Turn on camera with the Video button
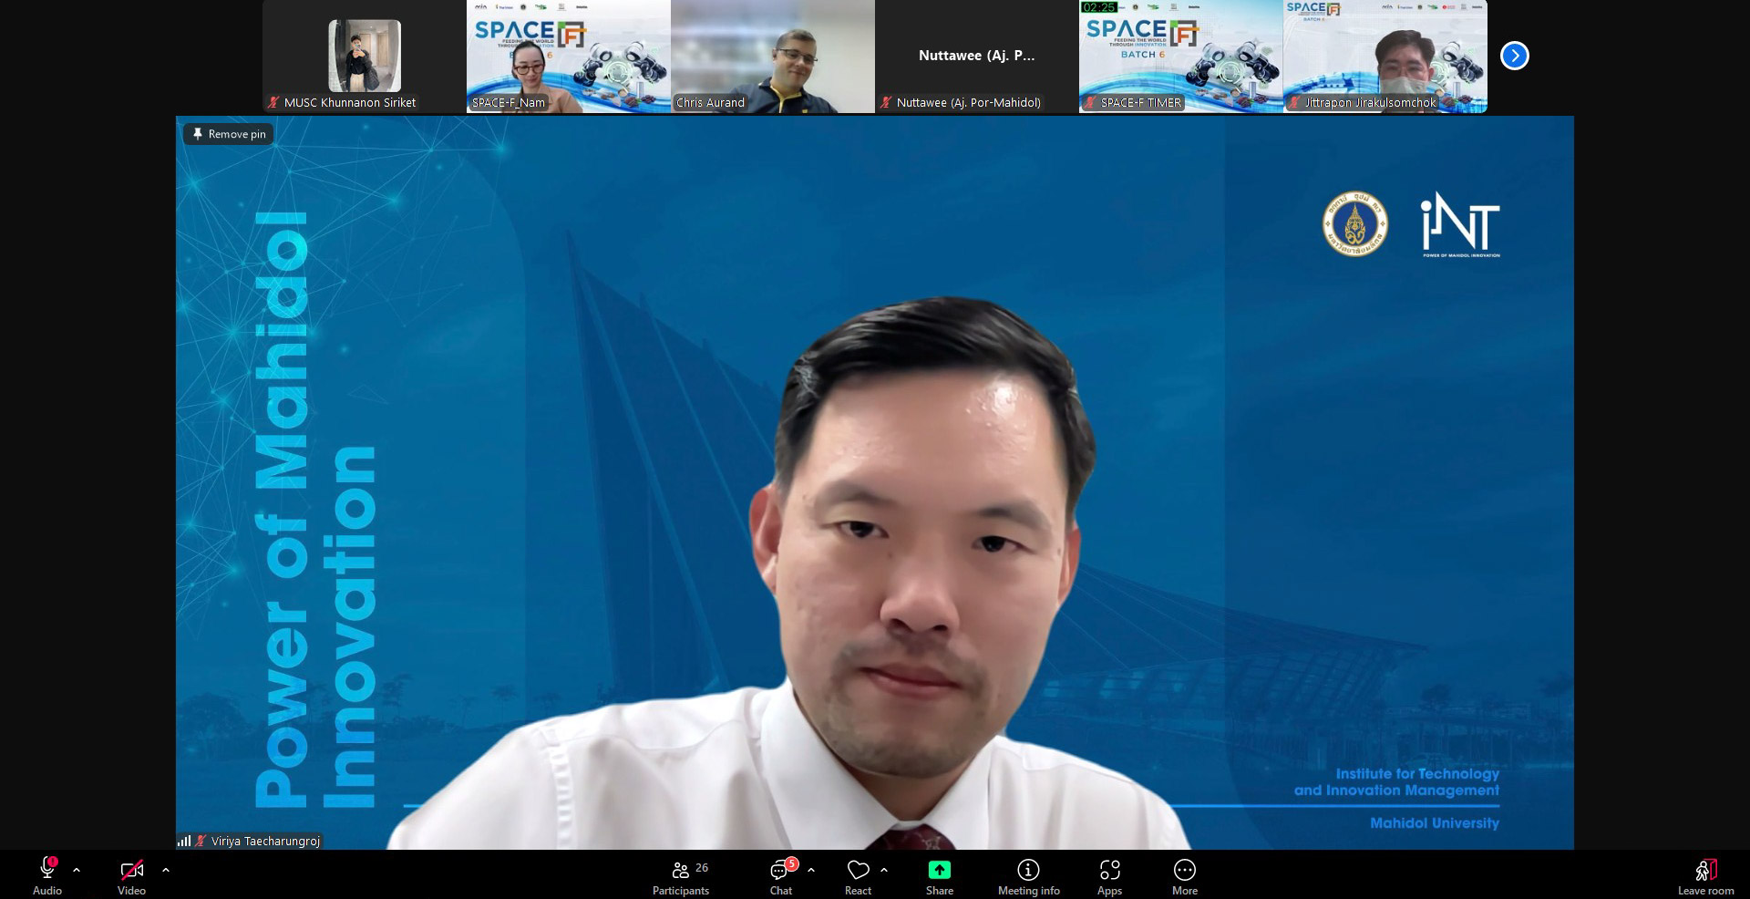Viewport: 1750px width, 899px height. [131, 875]
